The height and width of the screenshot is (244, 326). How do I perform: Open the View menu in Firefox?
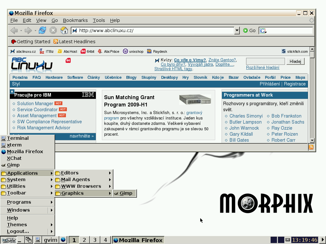pos(41,20)
